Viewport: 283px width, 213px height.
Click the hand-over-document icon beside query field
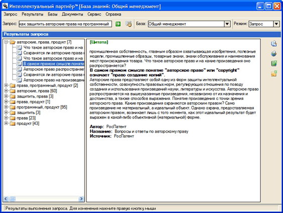tap(129, 24)
